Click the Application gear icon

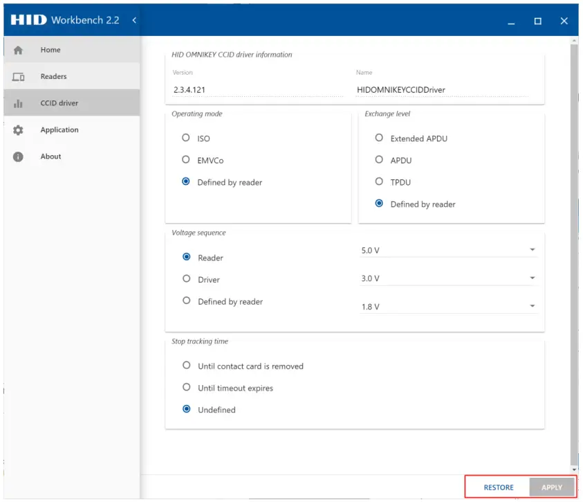click(19, 130)
